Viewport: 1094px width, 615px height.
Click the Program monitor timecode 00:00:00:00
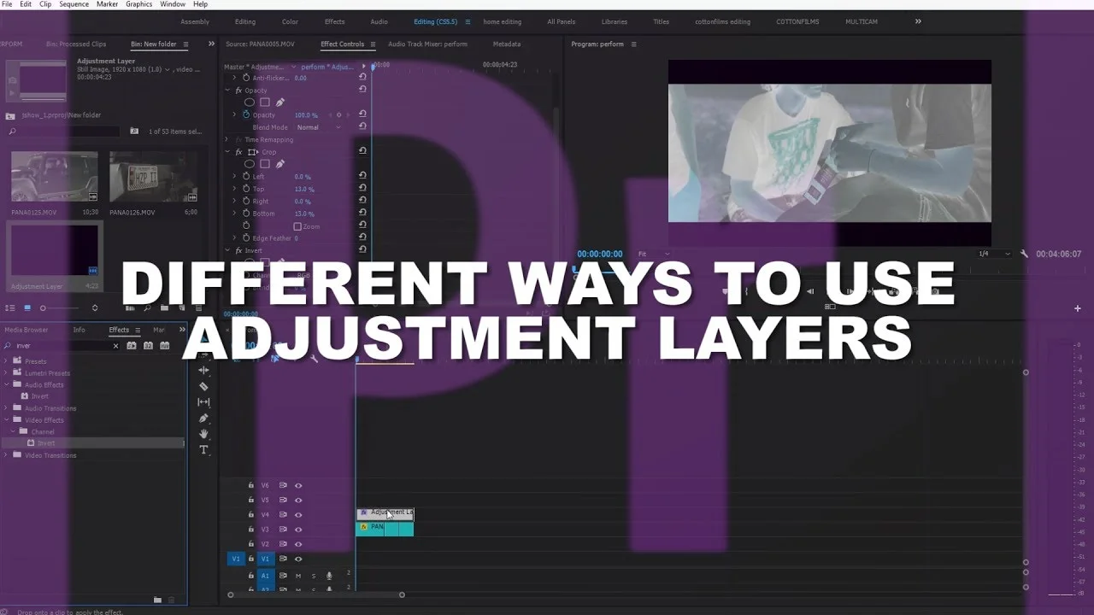pos(599,254)
